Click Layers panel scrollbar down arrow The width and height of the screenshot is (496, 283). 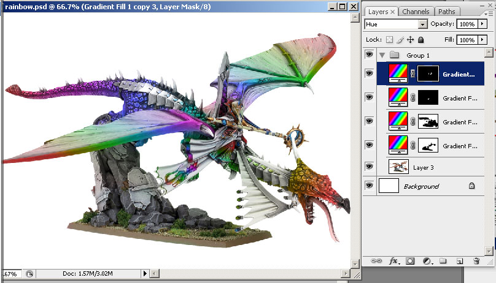pos(489,251)
